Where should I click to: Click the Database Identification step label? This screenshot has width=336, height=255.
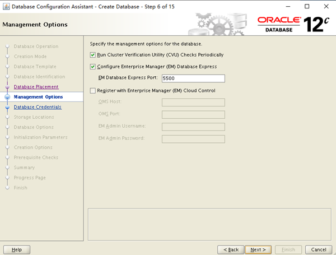[x=39, y=77]
